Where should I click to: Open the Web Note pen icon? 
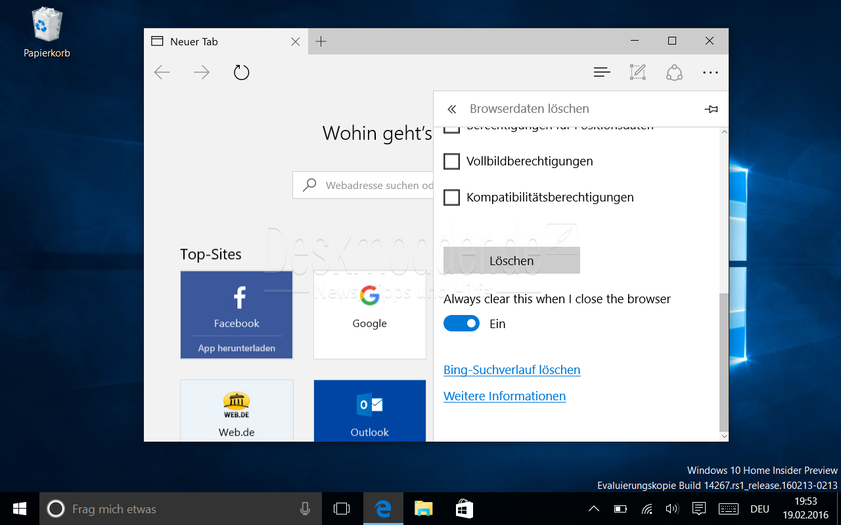pos(638,72)
